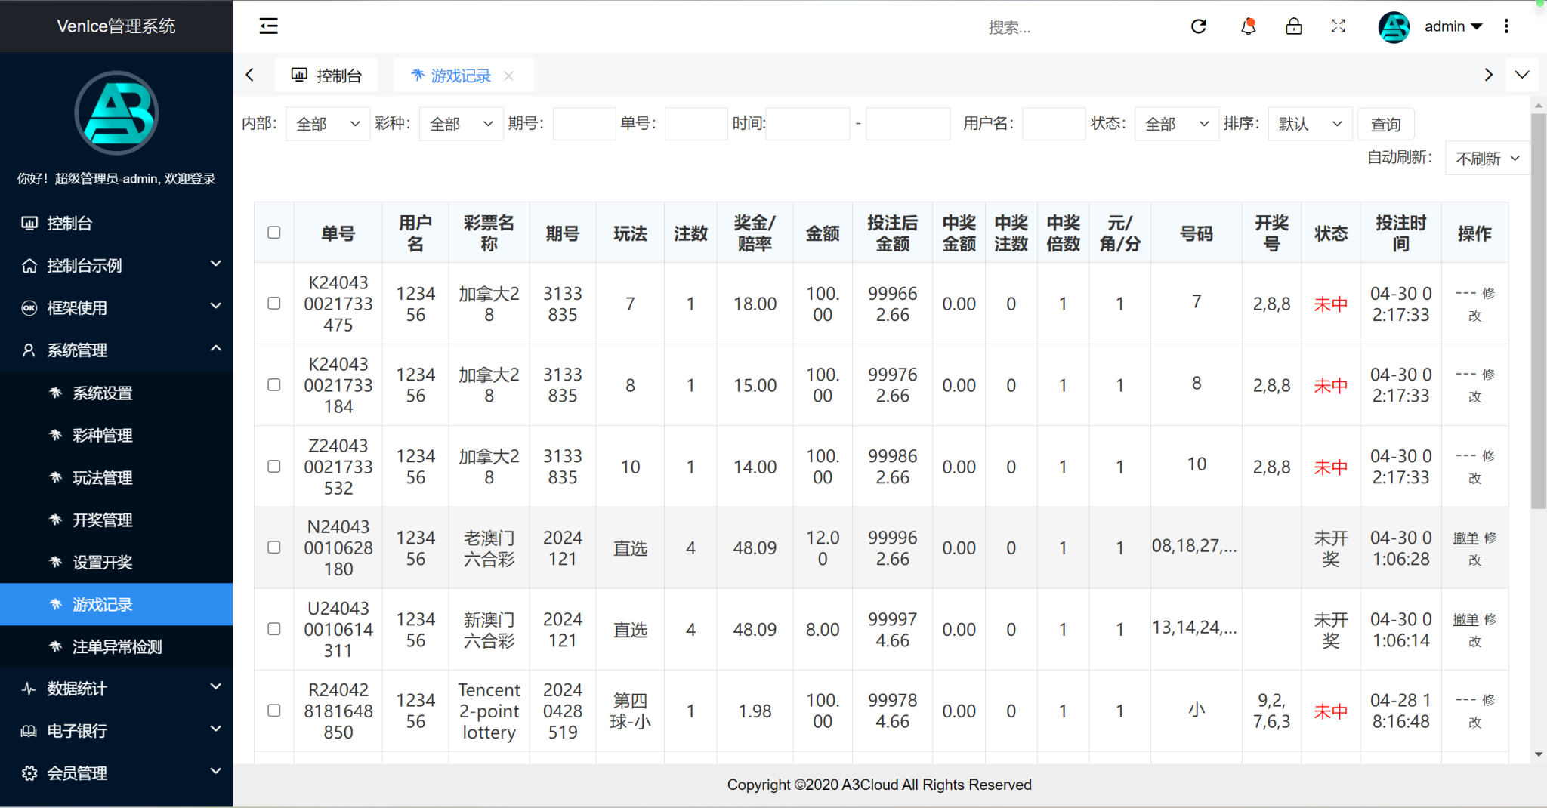Select checkbox for order N240430010628180
This screenshot has width=1547, height=808.
pos(274,547)
